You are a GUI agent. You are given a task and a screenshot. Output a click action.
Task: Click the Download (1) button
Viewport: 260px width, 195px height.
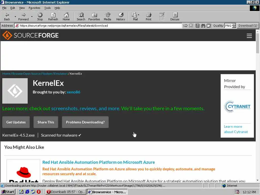248,26
